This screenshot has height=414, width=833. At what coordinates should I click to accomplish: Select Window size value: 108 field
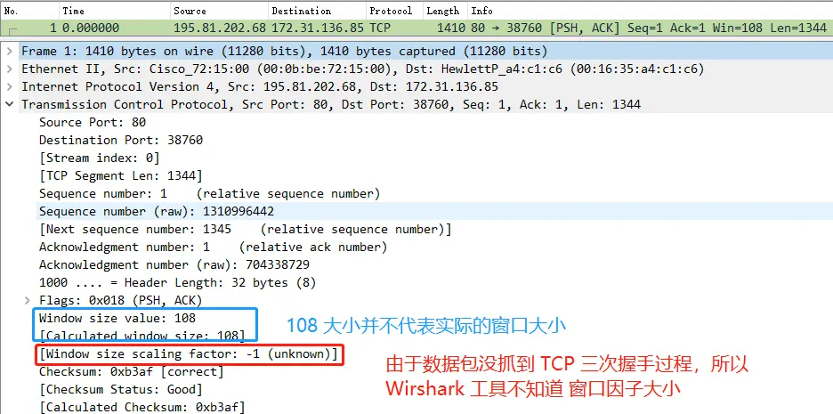117,318
